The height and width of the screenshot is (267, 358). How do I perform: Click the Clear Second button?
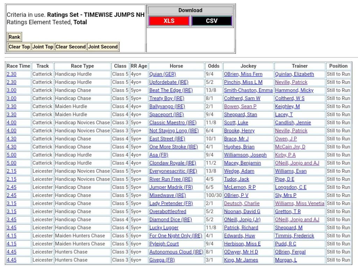[x=70, y=47]
